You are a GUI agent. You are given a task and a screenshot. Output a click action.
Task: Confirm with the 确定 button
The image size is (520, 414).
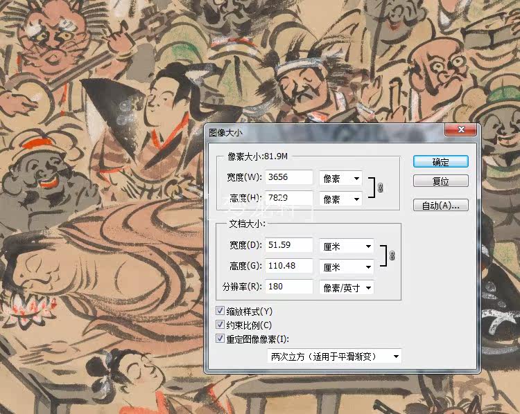pyautogui.click(x=441, y=162)
